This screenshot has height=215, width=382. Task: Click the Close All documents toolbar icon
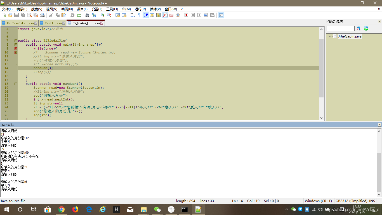36,15
